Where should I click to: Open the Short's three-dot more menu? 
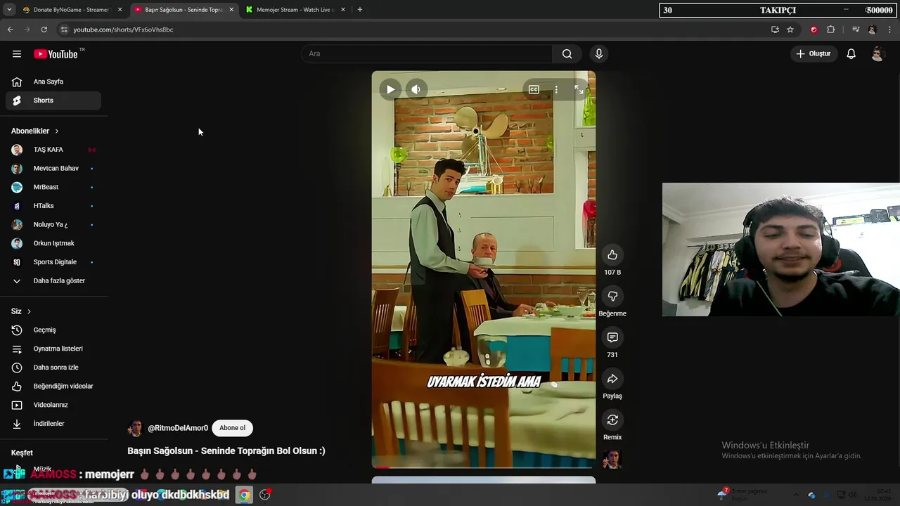coord(556,89)
